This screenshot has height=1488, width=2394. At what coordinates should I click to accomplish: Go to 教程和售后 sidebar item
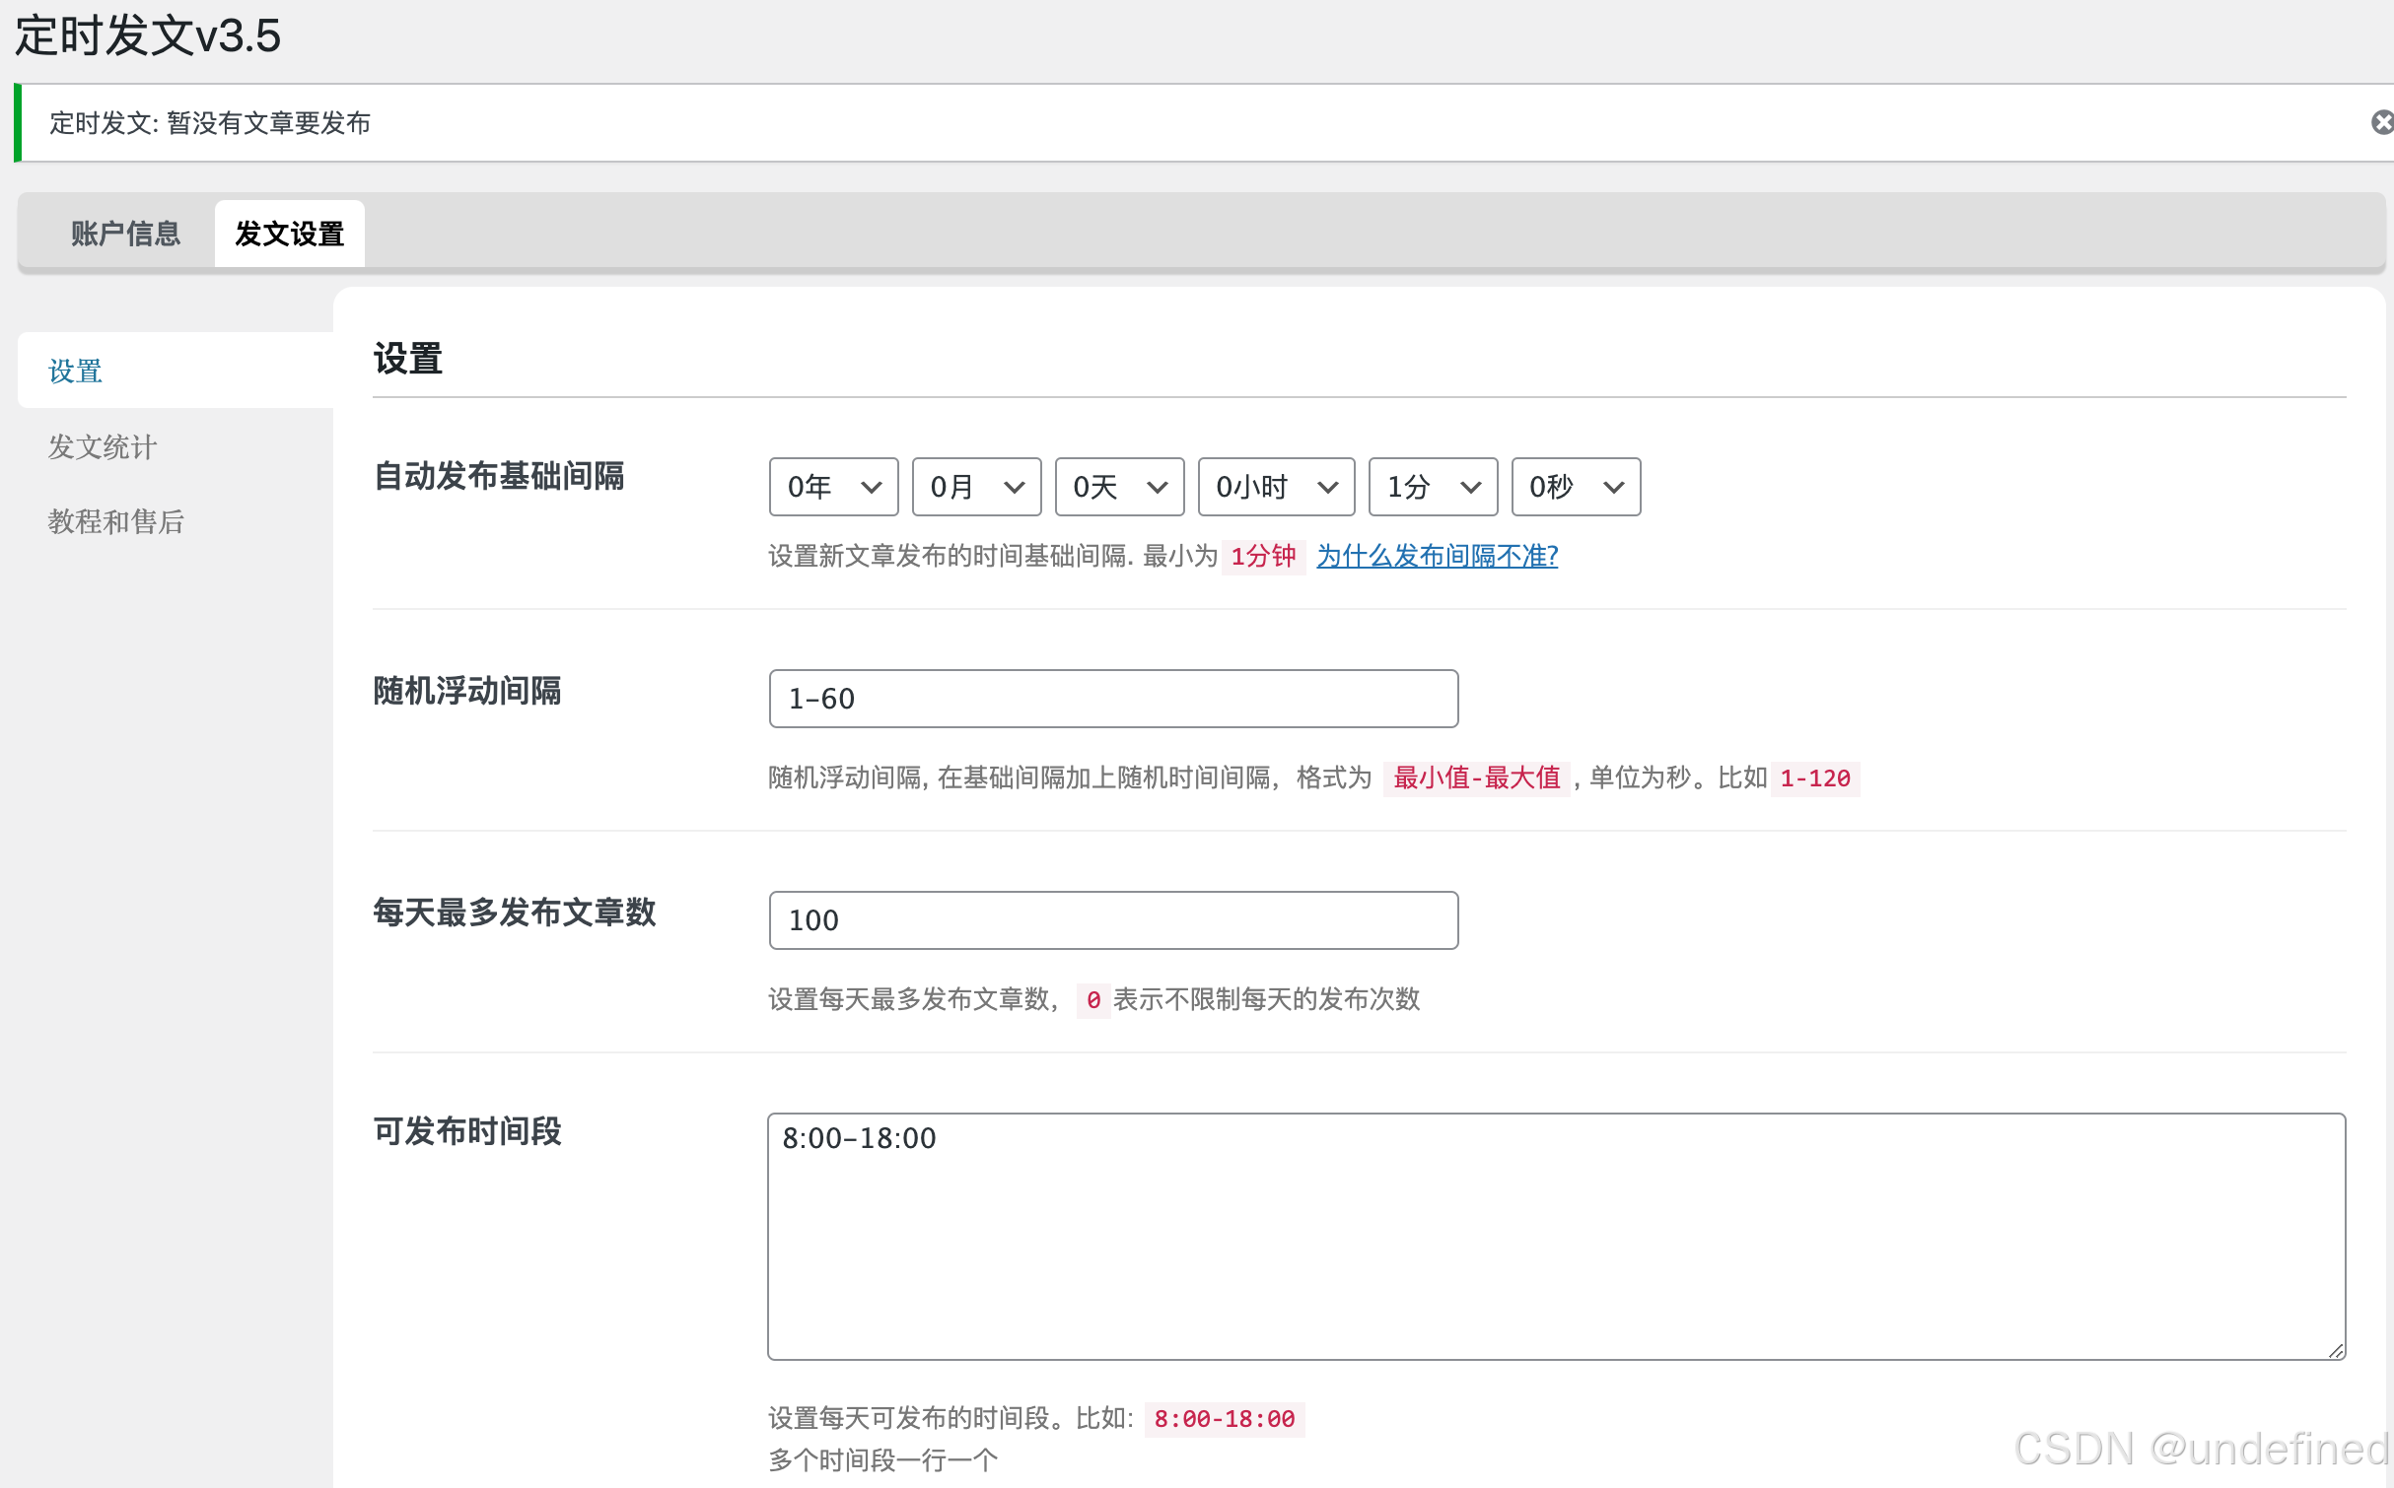[116, 521]
